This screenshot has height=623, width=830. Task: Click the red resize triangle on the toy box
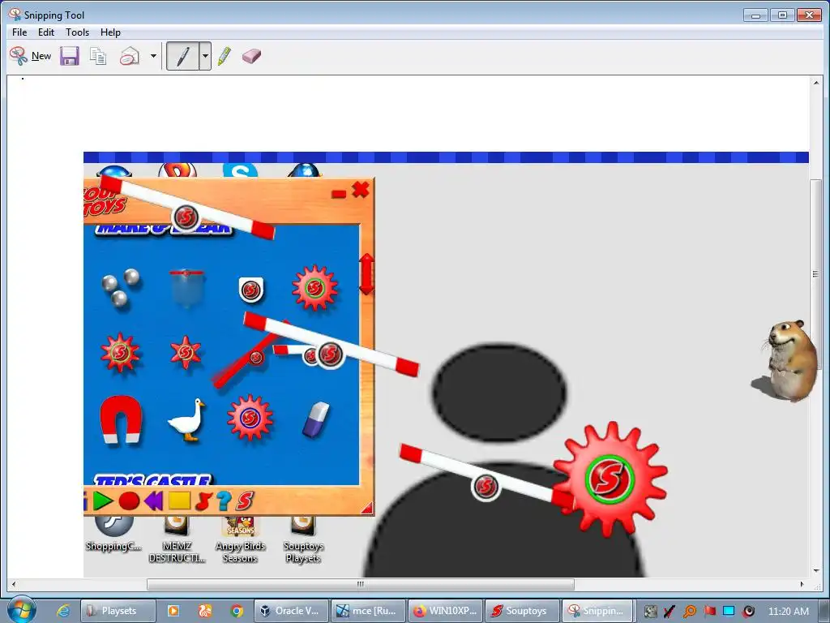click(x=367, y=508)
